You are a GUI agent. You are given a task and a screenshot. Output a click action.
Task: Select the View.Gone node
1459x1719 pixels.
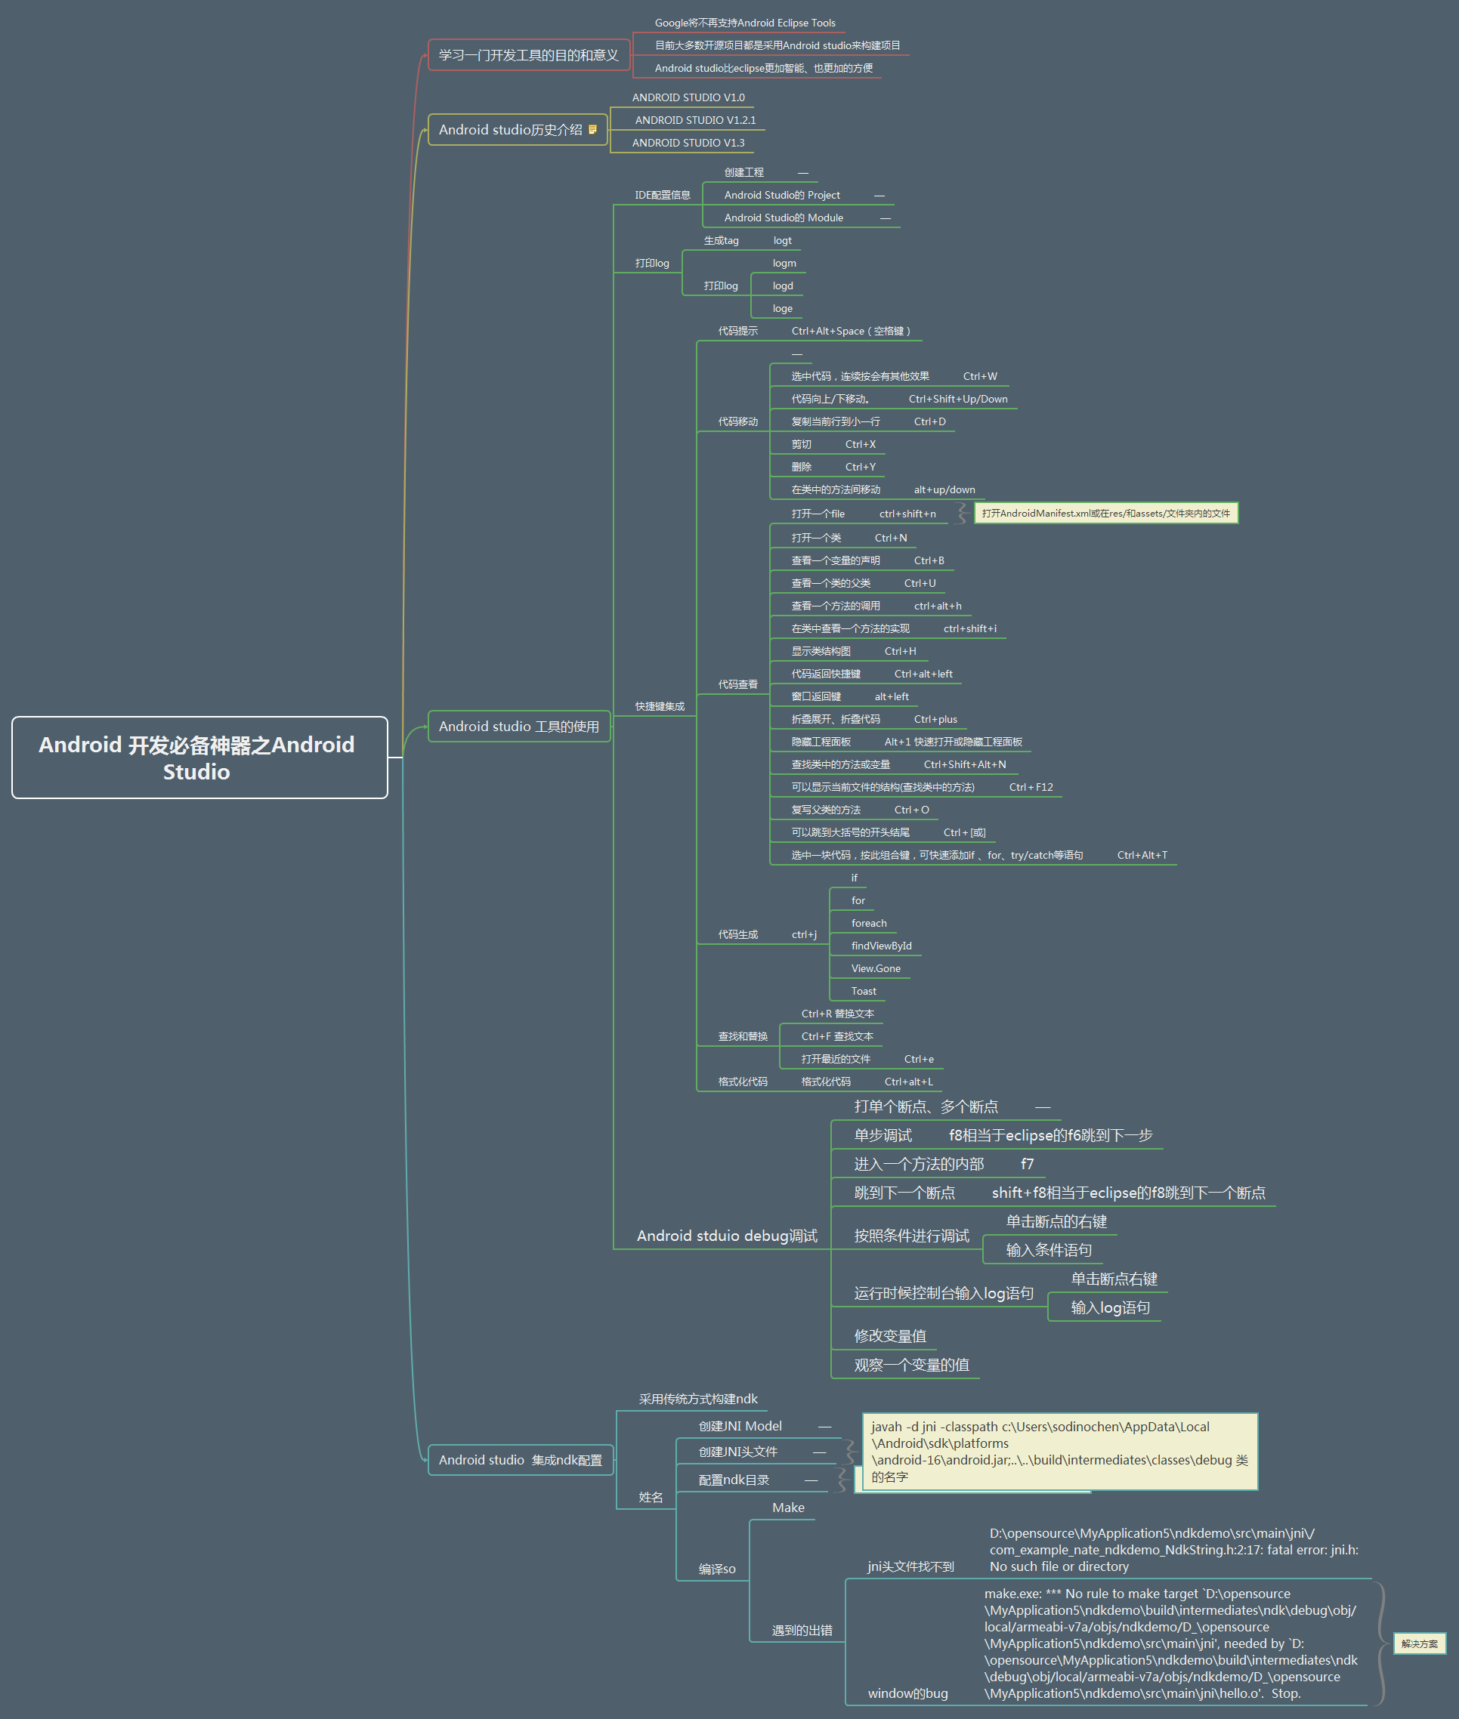click(876, 968)
